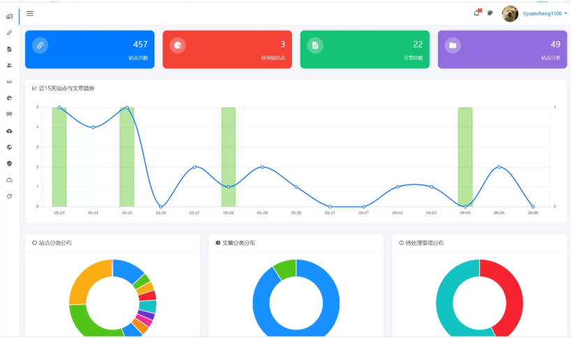This screenshot has width=575, height=339.
Task: Expand the liyuansheng1106 user dropdown
Action: pyautogui.click(x=545, y=13)
